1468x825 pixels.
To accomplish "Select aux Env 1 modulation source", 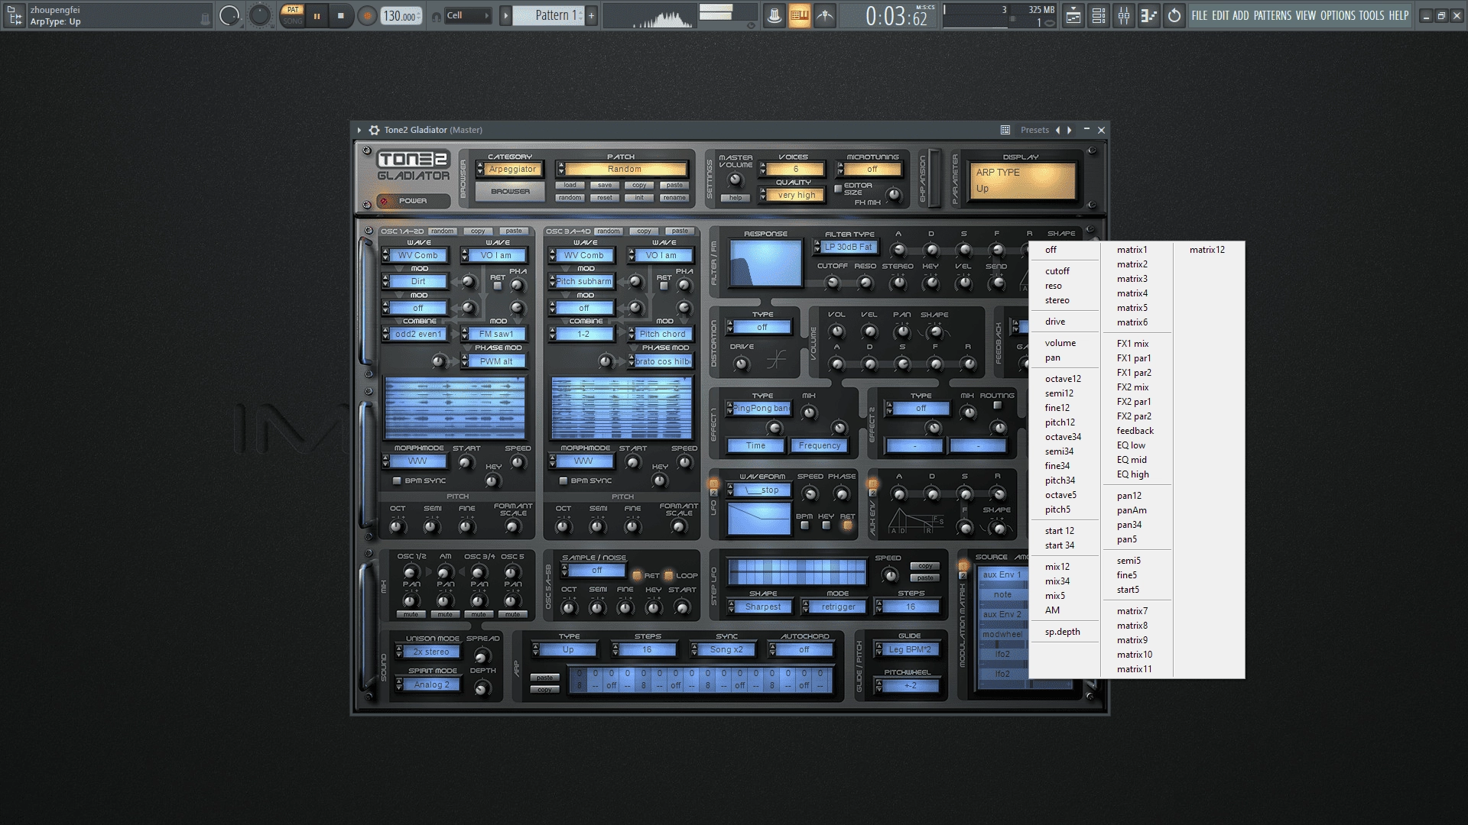I will 1002,574.
